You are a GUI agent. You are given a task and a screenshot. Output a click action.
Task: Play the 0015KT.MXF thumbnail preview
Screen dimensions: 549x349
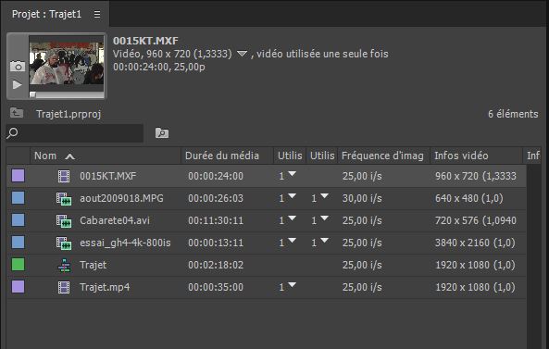click(17, 85)
